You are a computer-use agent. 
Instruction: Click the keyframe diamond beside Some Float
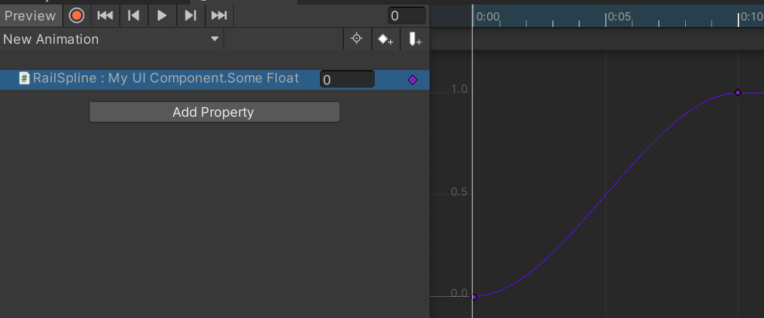[412, 79]
